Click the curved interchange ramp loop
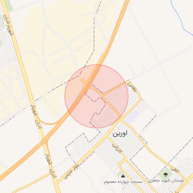Image resolution: width=193 pixels, height=193 pixels. (49, 123)
